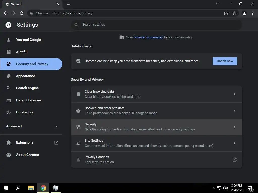Open the Windows Start menu
This screenshot has width=258, height=193.
(x=6, y=188)
